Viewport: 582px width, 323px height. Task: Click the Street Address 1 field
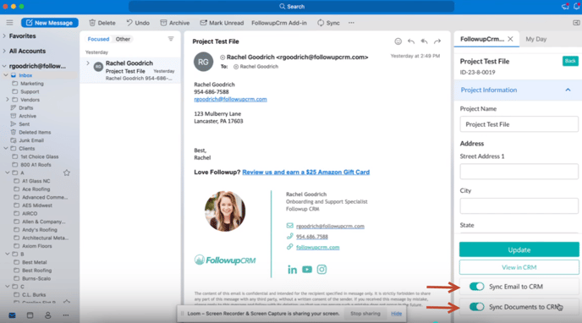pyautogui.click(x=519, y=172)
